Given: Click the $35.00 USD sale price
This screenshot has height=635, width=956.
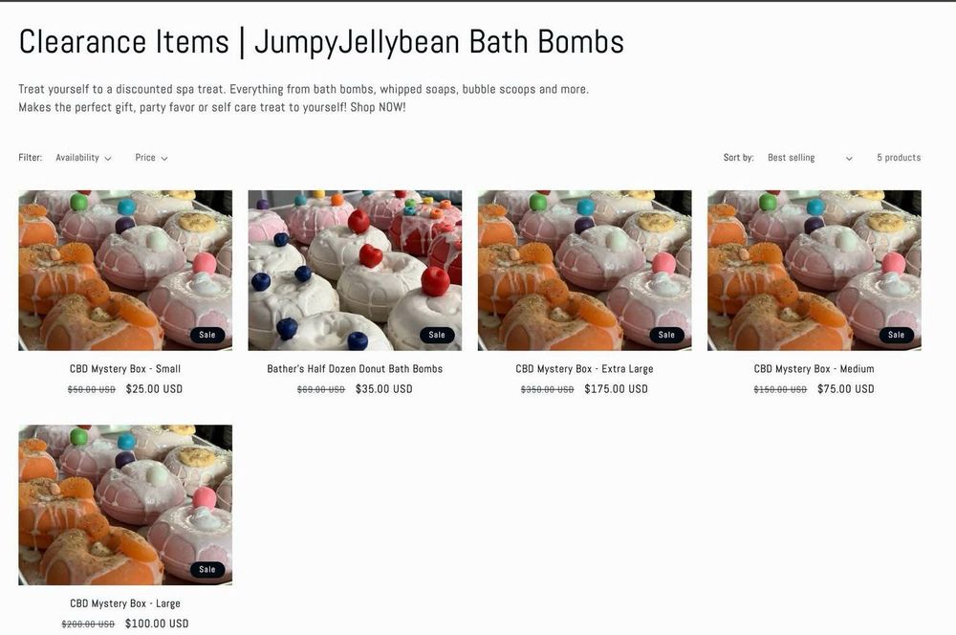Looking at the screenshot, I should point(384,388).
